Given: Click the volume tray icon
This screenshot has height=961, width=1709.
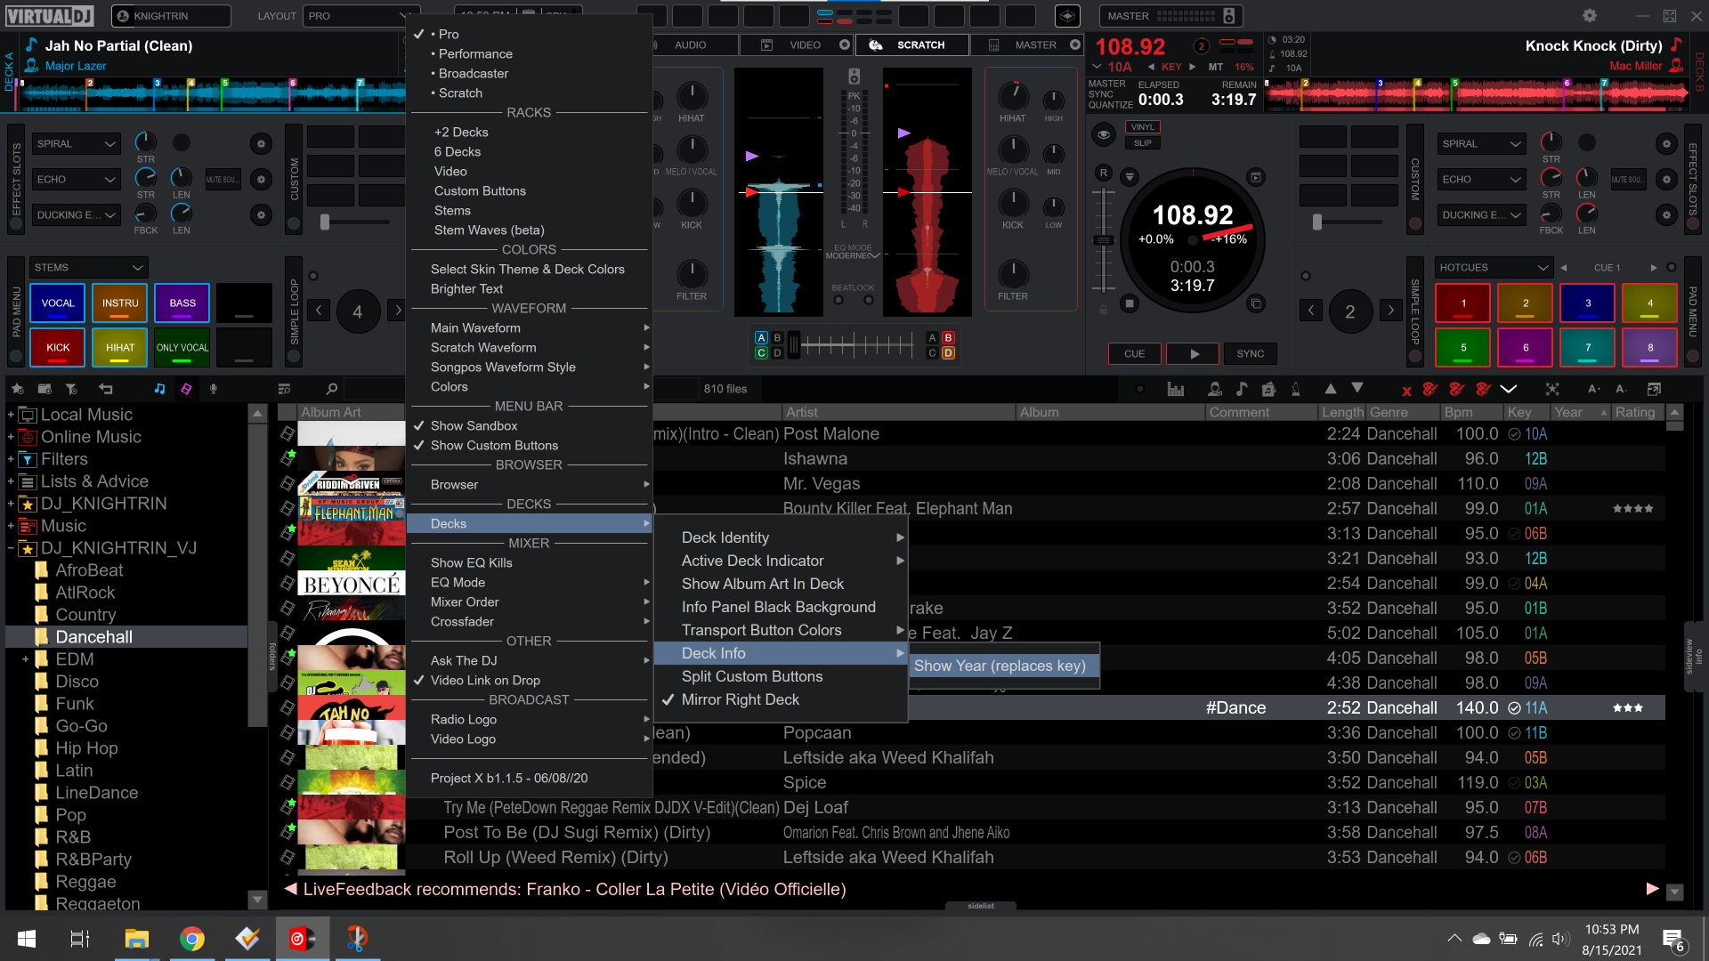Looking at the screenshot, I should (x=1560, y=939).
